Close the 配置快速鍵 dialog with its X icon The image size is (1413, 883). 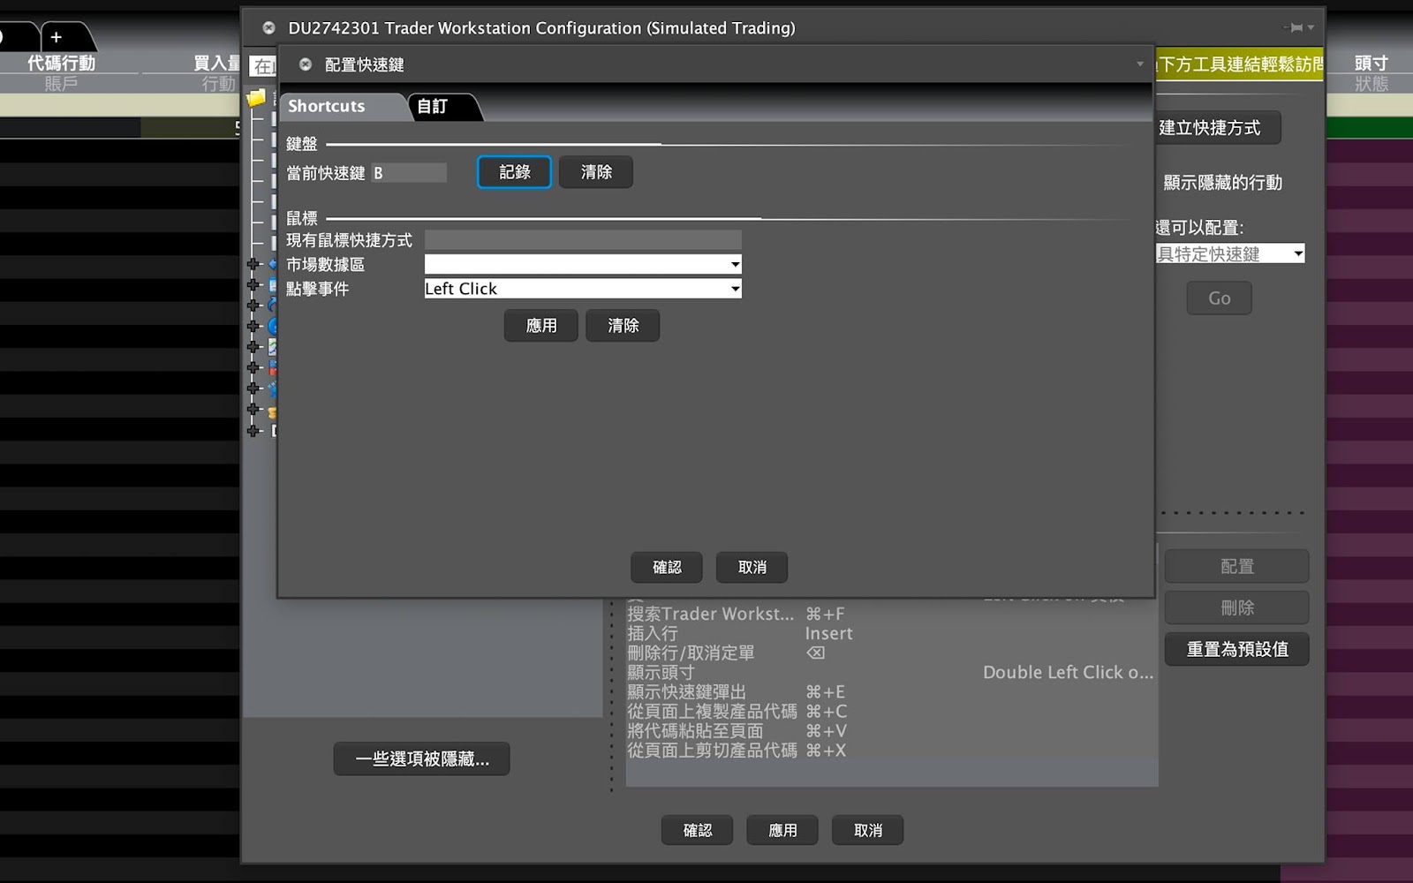[x=306, y=64]
